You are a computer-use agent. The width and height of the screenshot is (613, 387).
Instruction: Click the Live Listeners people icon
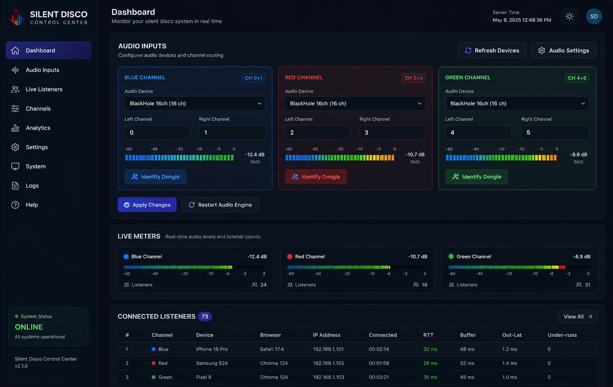click(15, 89)
